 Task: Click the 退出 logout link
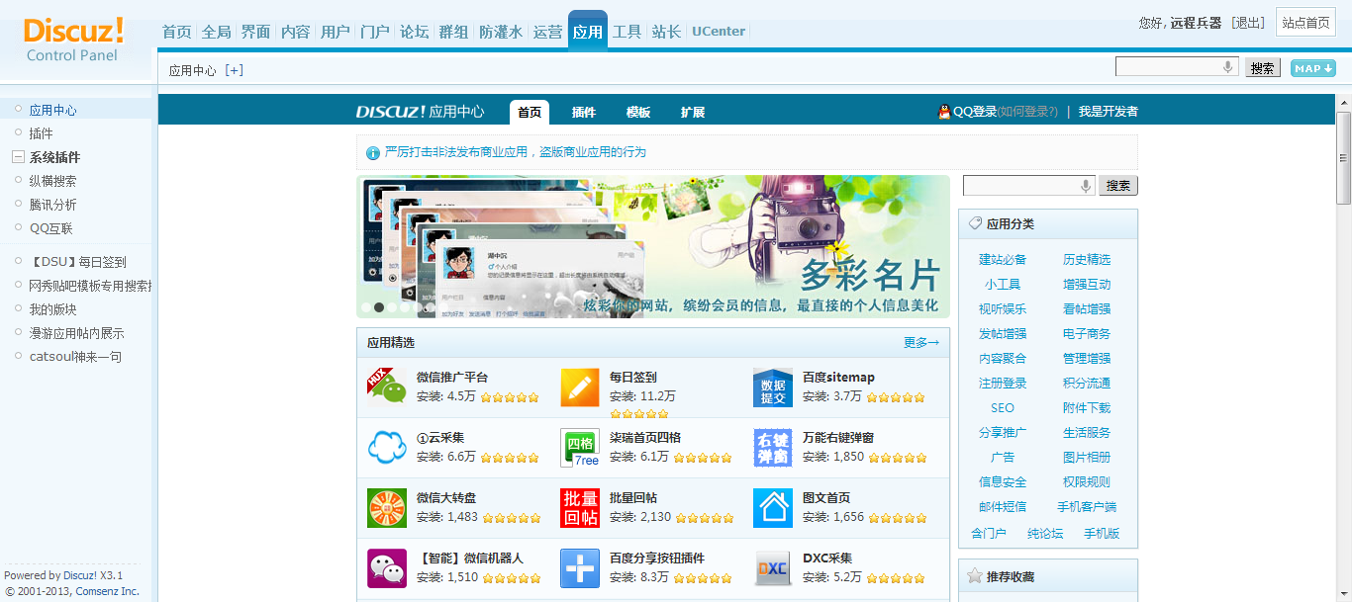tap(1247, 23)
